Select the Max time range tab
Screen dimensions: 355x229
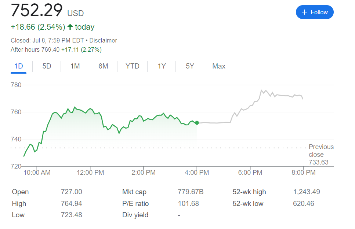click(x=219, y=66)
